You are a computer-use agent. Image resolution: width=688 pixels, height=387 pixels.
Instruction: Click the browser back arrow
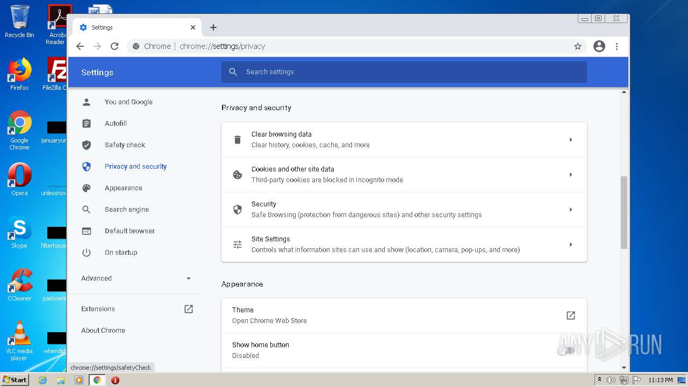[80, 46]
